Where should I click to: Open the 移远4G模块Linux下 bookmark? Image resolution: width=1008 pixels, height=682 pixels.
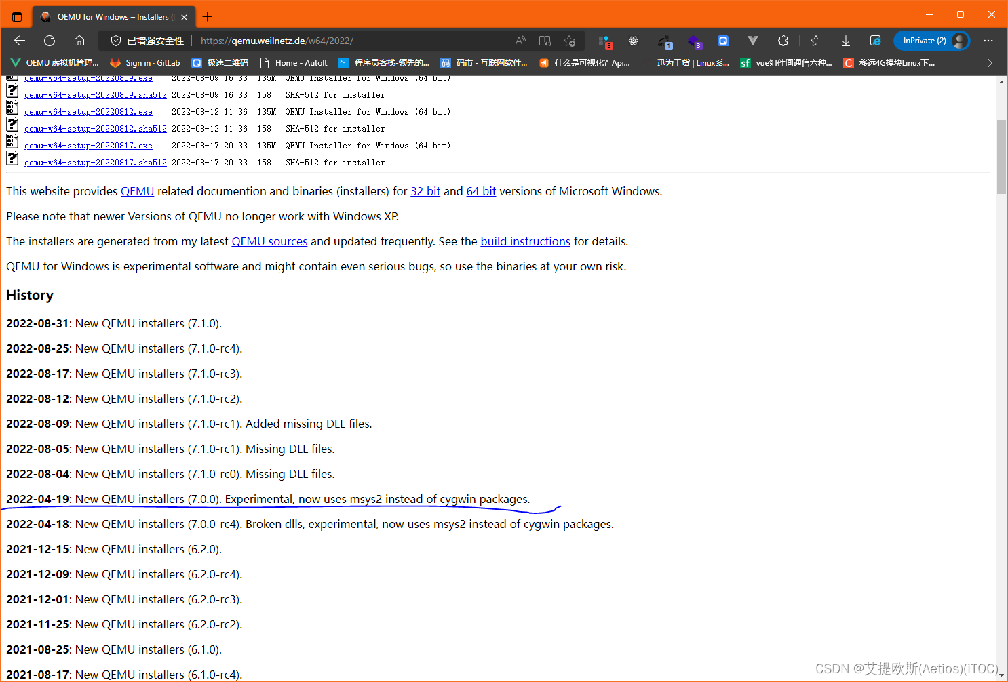[x=889, y=63]
